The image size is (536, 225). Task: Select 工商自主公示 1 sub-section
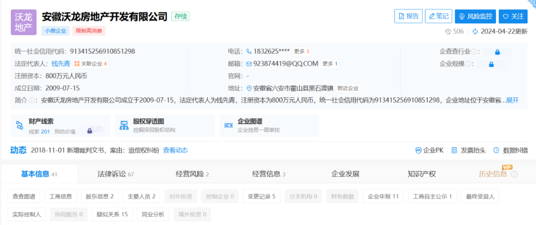432,196
